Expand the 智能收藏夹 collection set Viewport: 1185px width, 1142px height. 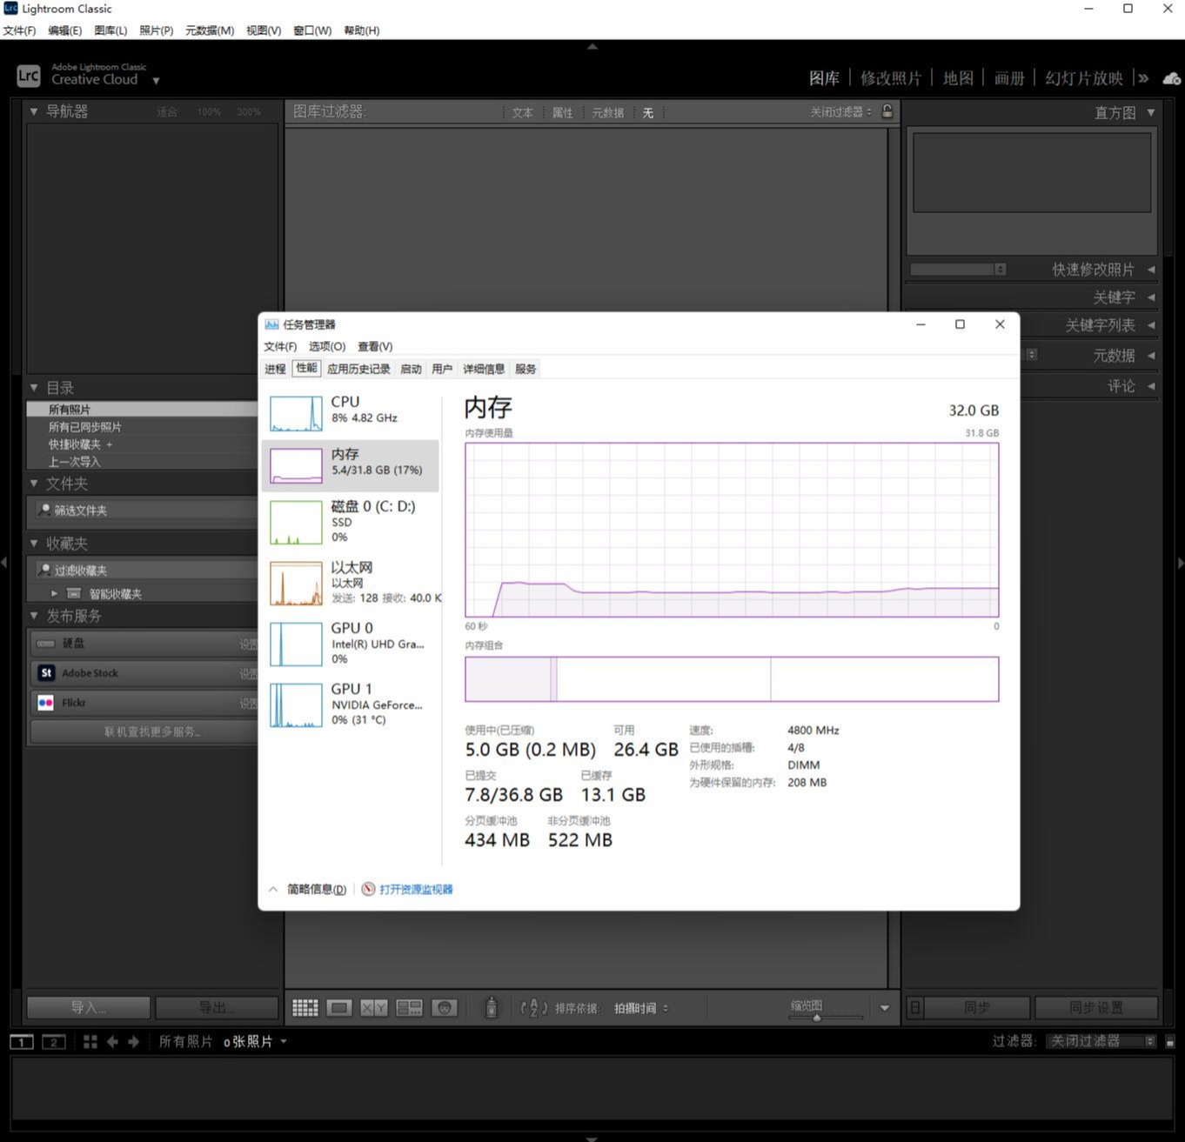pyautogui.click(x=54, y=594)
